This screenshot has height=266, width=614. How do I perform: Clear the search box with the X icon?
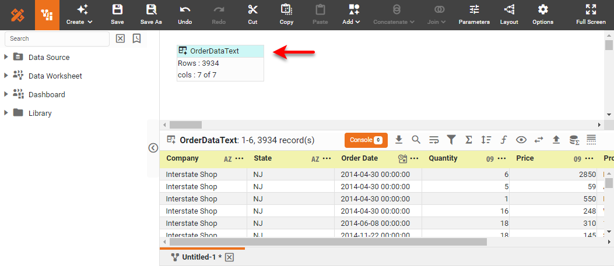120,38
